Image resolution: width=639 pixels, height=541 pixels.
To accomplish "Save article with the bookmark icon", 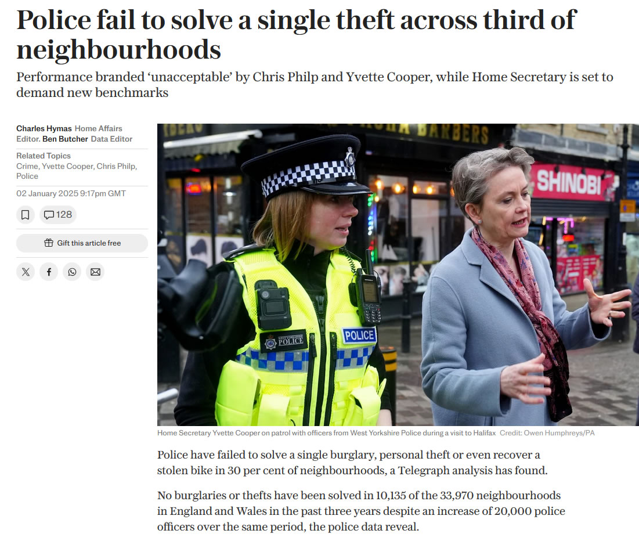I will click(26, 215).
